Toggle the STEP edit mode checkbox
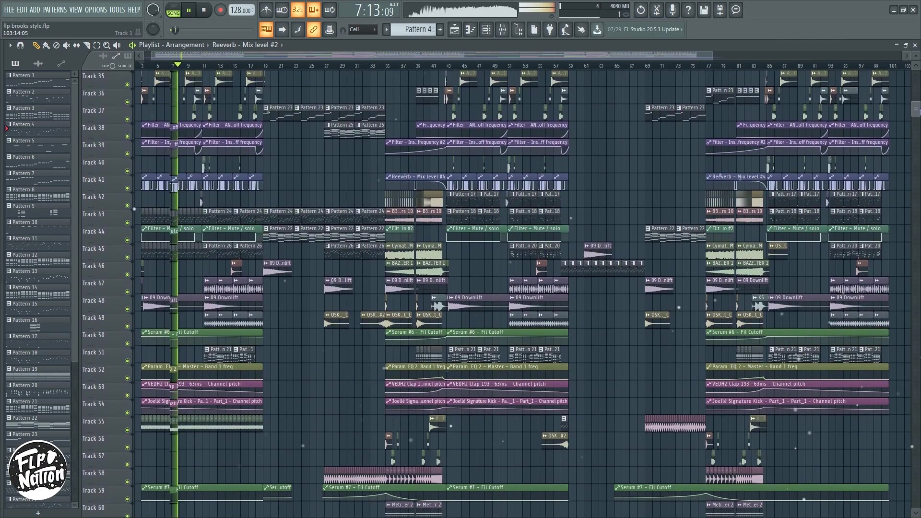 [x=112, y=66]
